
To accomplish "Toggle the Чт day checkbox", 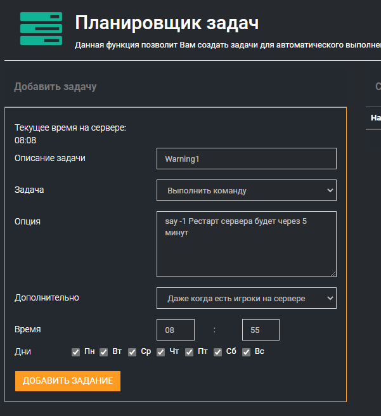I will 161,352.
